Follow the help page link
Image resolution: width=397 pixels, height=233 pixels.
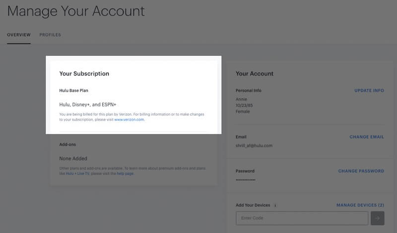(x=125, y=174)
